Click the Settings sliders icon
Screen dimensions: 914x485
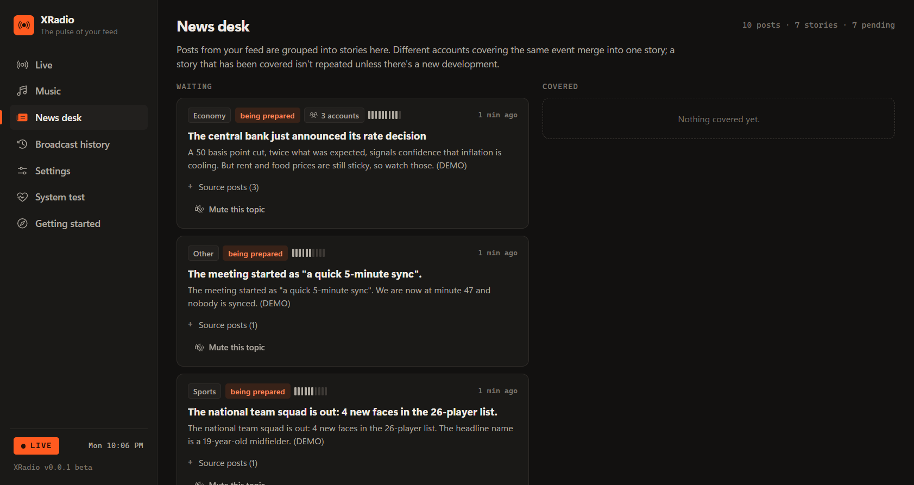point(22,171)
